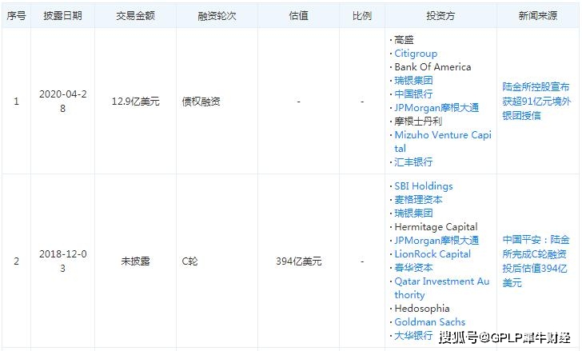
Task: Click the Hedosophia investor text
Action: 422,309
